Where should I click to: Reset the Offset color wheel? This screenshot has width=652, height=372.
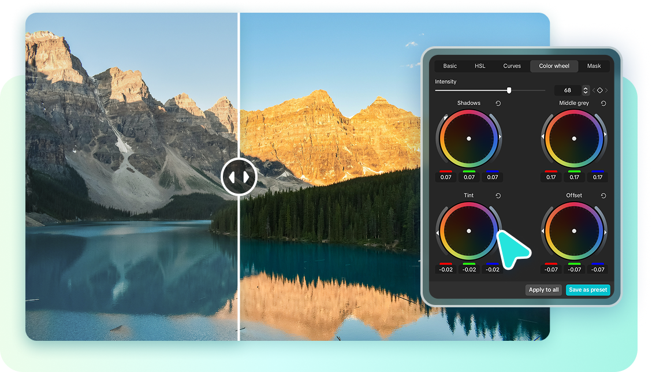[603, 195]
